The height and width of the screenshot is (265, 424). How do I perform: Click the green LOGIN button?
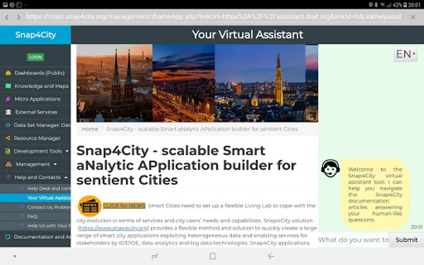coord(35,57)
